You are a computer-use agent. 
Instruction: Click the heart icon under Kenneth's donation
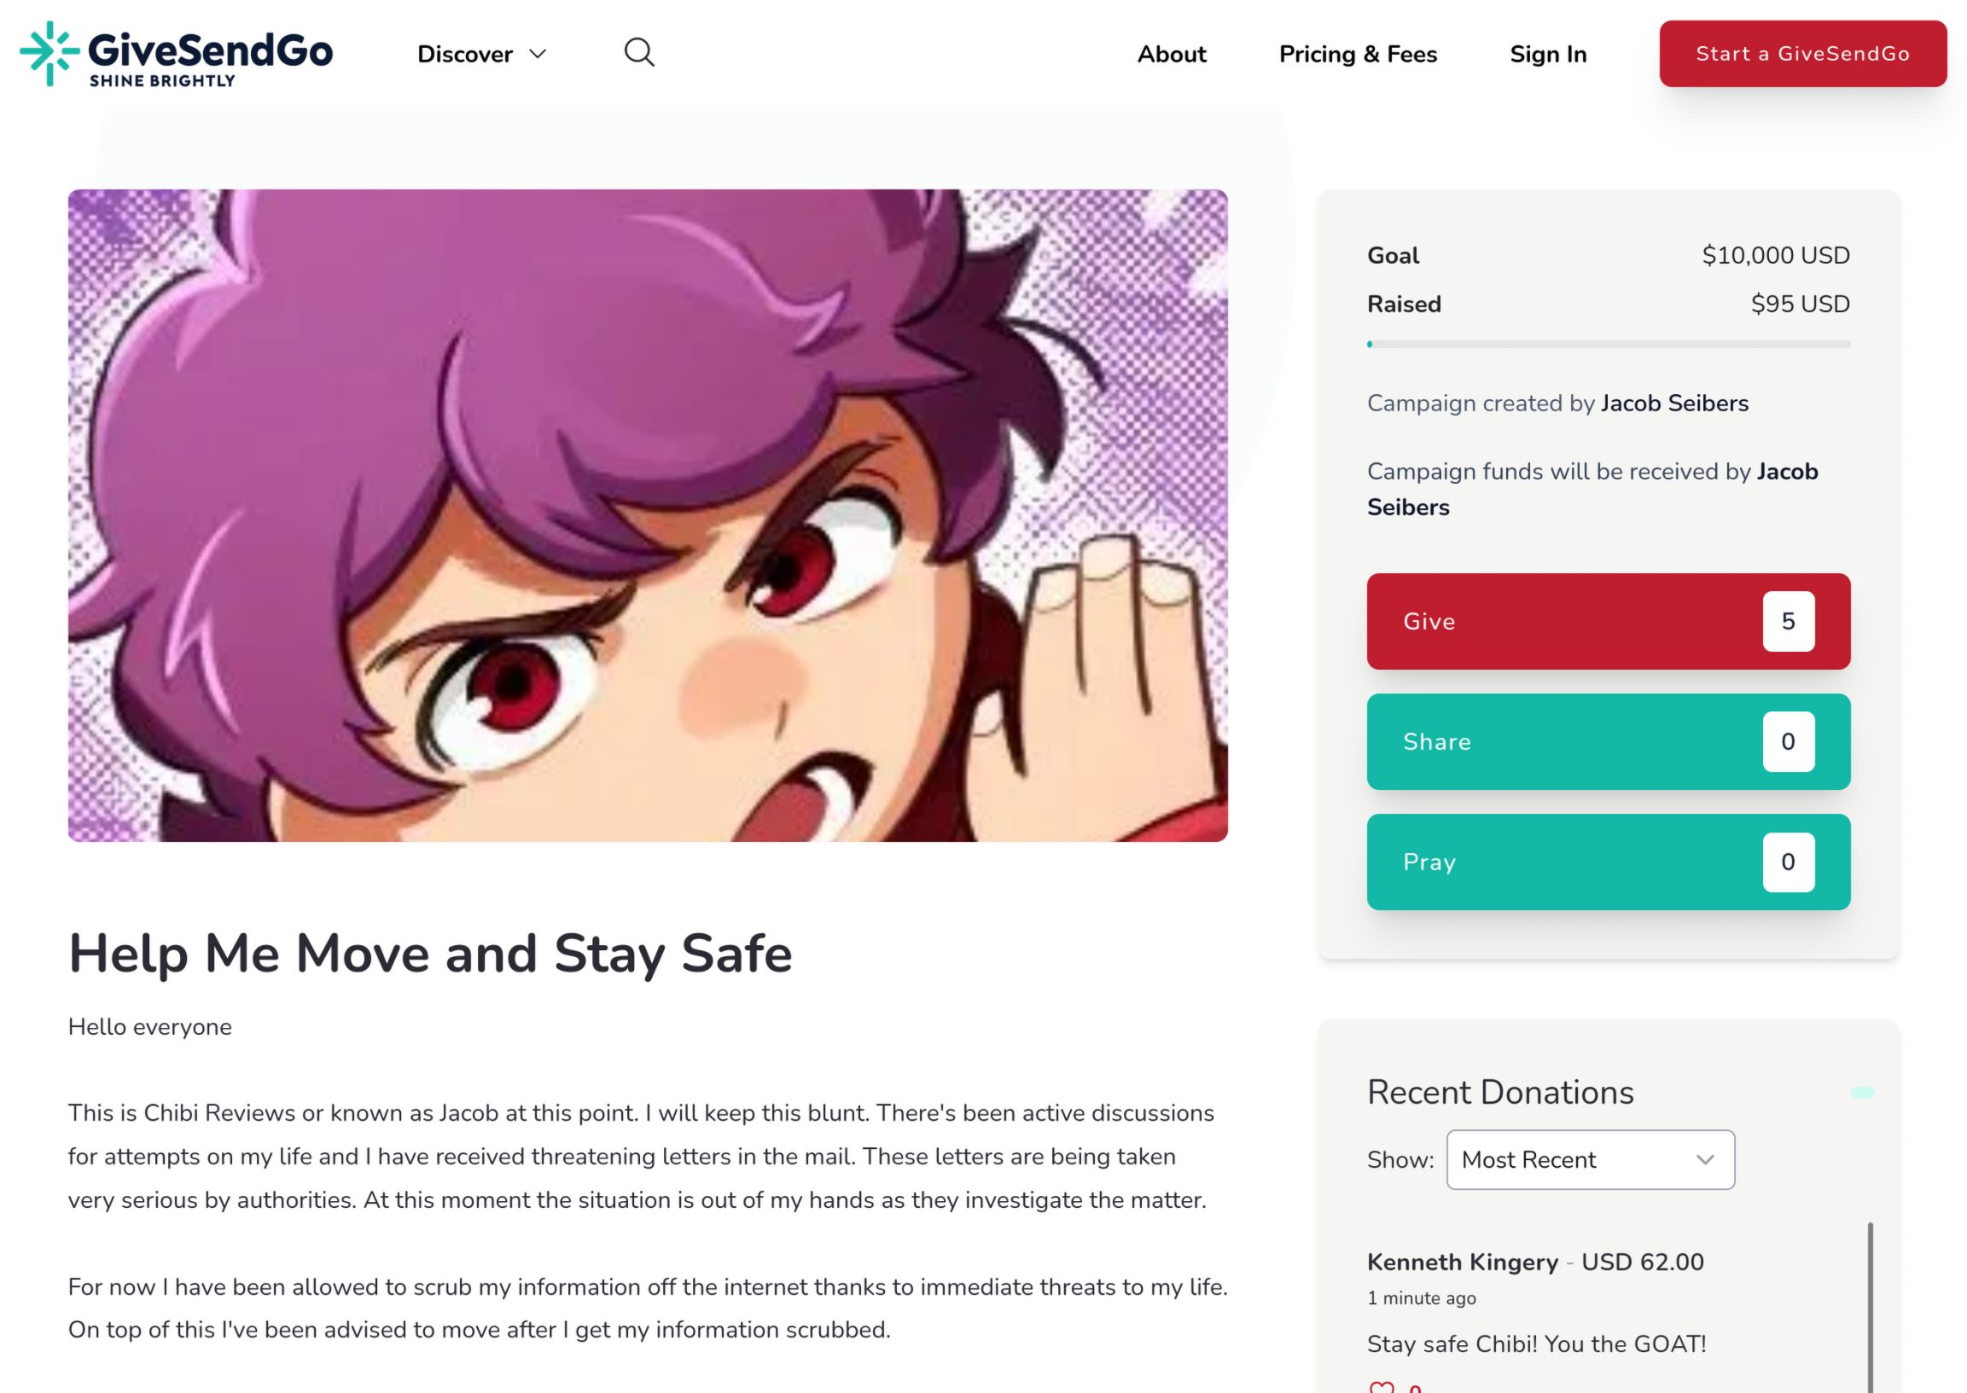pyautogui.click(x=1381, y=1386)
